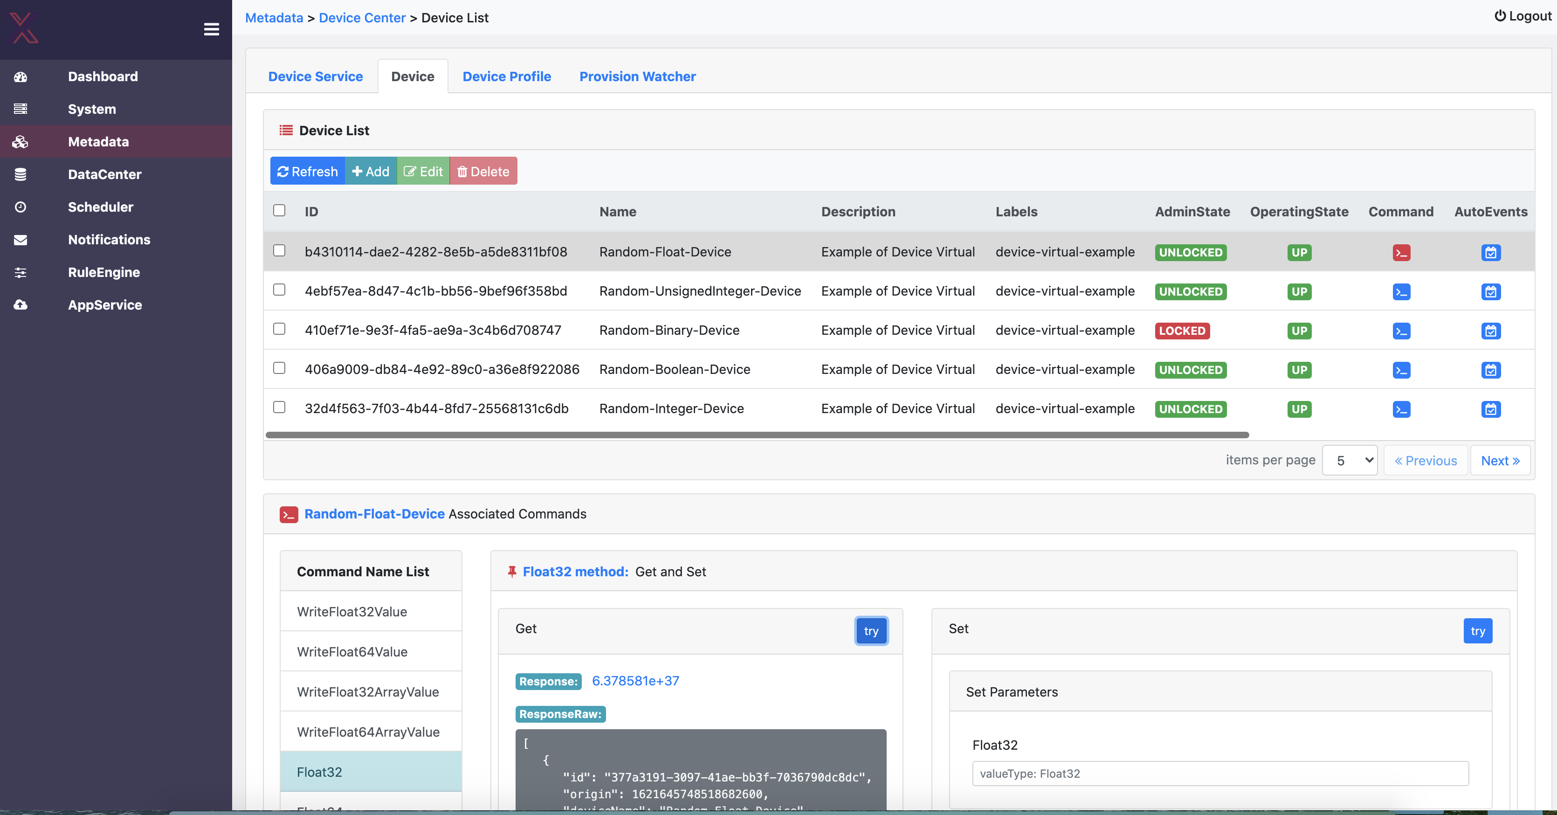Viewport: 1557px width, 815px height.
Task: Click AutoEvents icon for Random-Float-Device
Action: coord(1490,253)
